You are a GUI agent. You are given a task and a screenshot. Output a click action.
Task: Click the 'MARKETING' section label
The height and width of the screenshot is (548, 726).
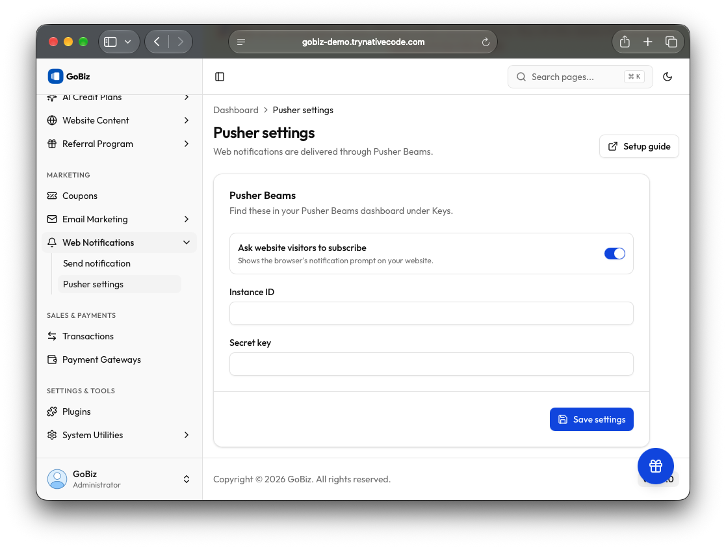pyautogui.click(x=68, y=175)
